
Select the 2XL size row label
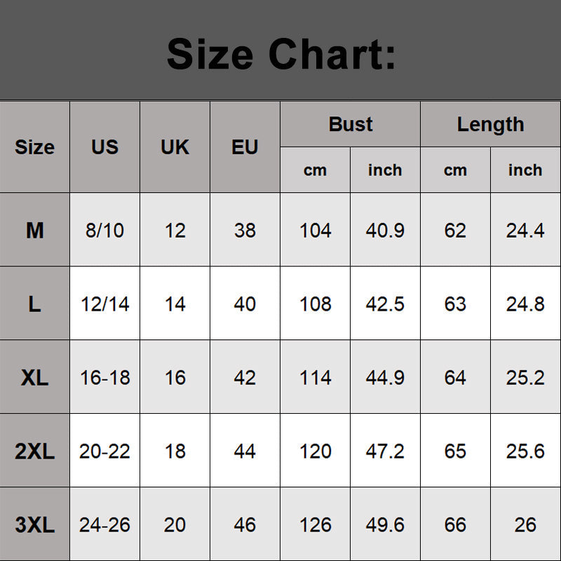pos(34,451)
